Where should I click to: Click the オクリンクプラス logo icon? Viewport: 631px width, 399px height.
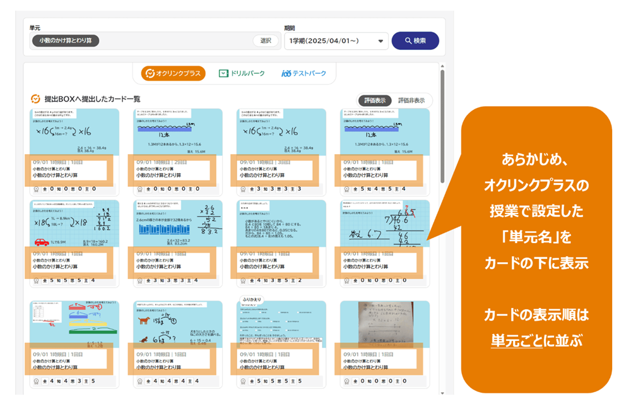(x=150, y=74)
